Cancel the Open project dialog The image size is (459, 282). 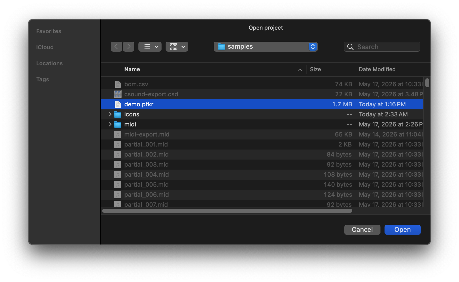tap(362, 230)
